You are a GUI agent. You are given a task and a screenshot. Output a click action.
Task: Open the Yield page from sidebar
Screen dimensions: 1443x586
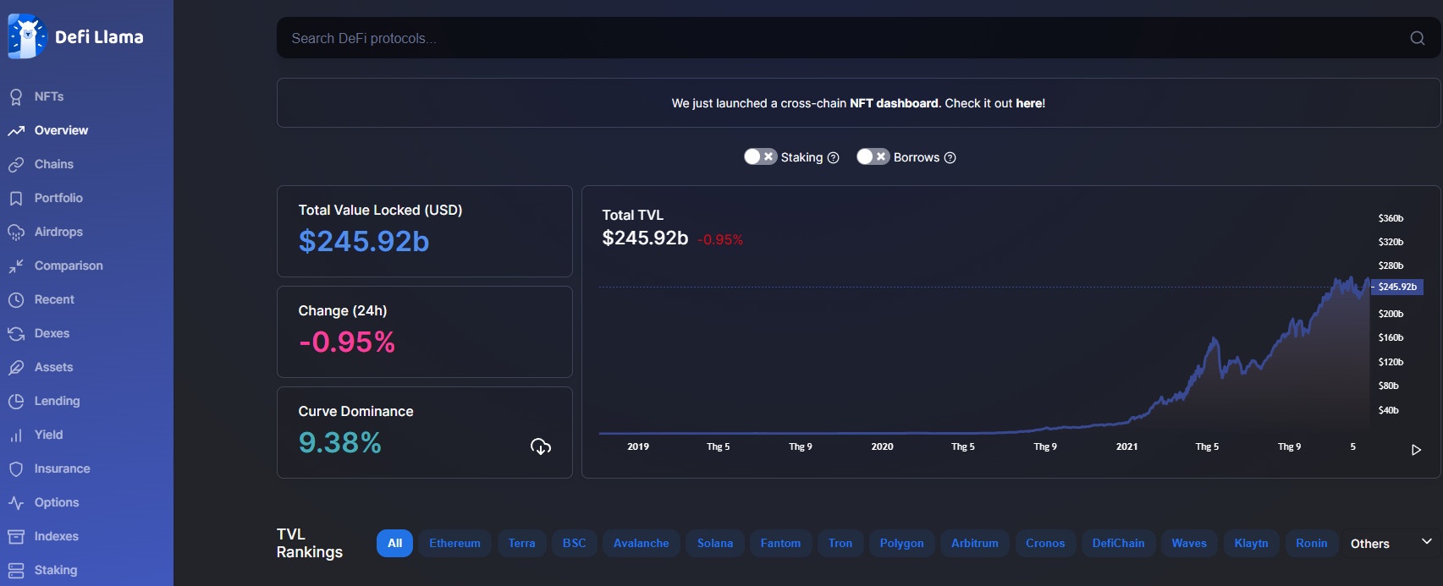click(x=48, y=435)
